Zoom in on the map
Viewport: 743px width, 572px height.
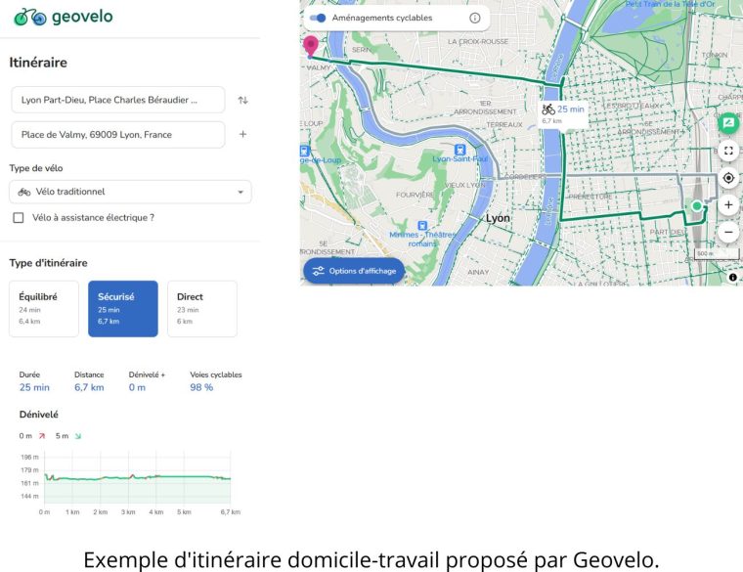click(x=728, y=204)
